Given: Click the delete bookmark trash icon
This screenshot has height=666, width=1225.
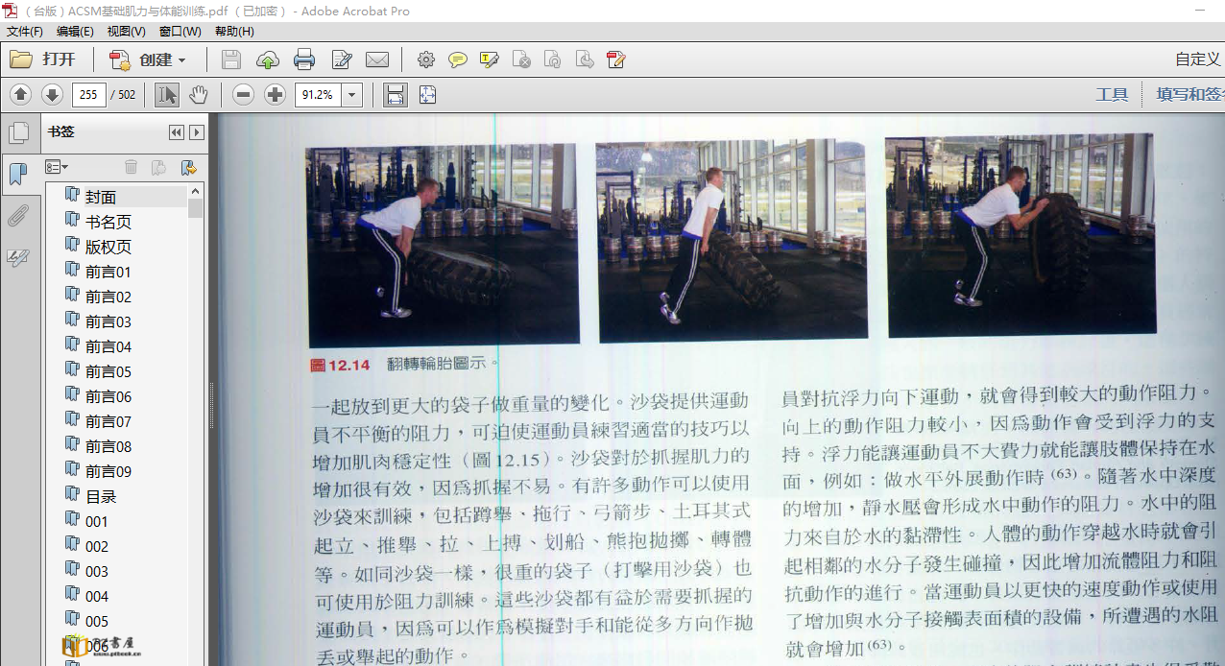Looking at the screenshot, I should click(132, 168).
